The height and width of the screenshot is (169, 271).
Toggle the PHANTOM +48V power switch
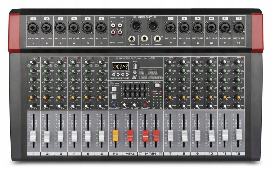157,85
